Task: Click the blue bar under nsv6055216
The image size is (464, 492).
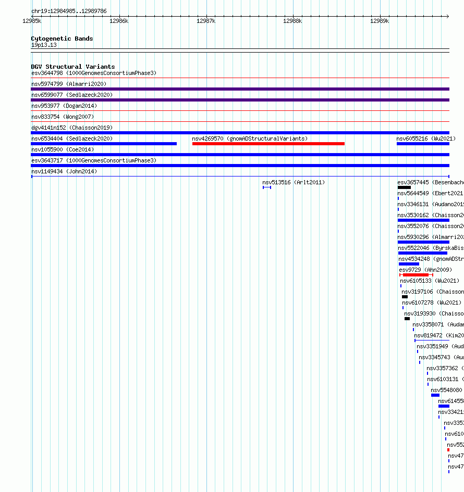Action: [423, 144]
